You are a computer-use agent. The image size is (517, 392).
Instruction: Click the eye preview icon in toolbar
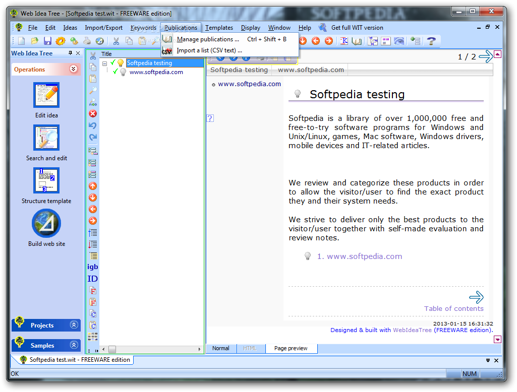tap(399, 41)
